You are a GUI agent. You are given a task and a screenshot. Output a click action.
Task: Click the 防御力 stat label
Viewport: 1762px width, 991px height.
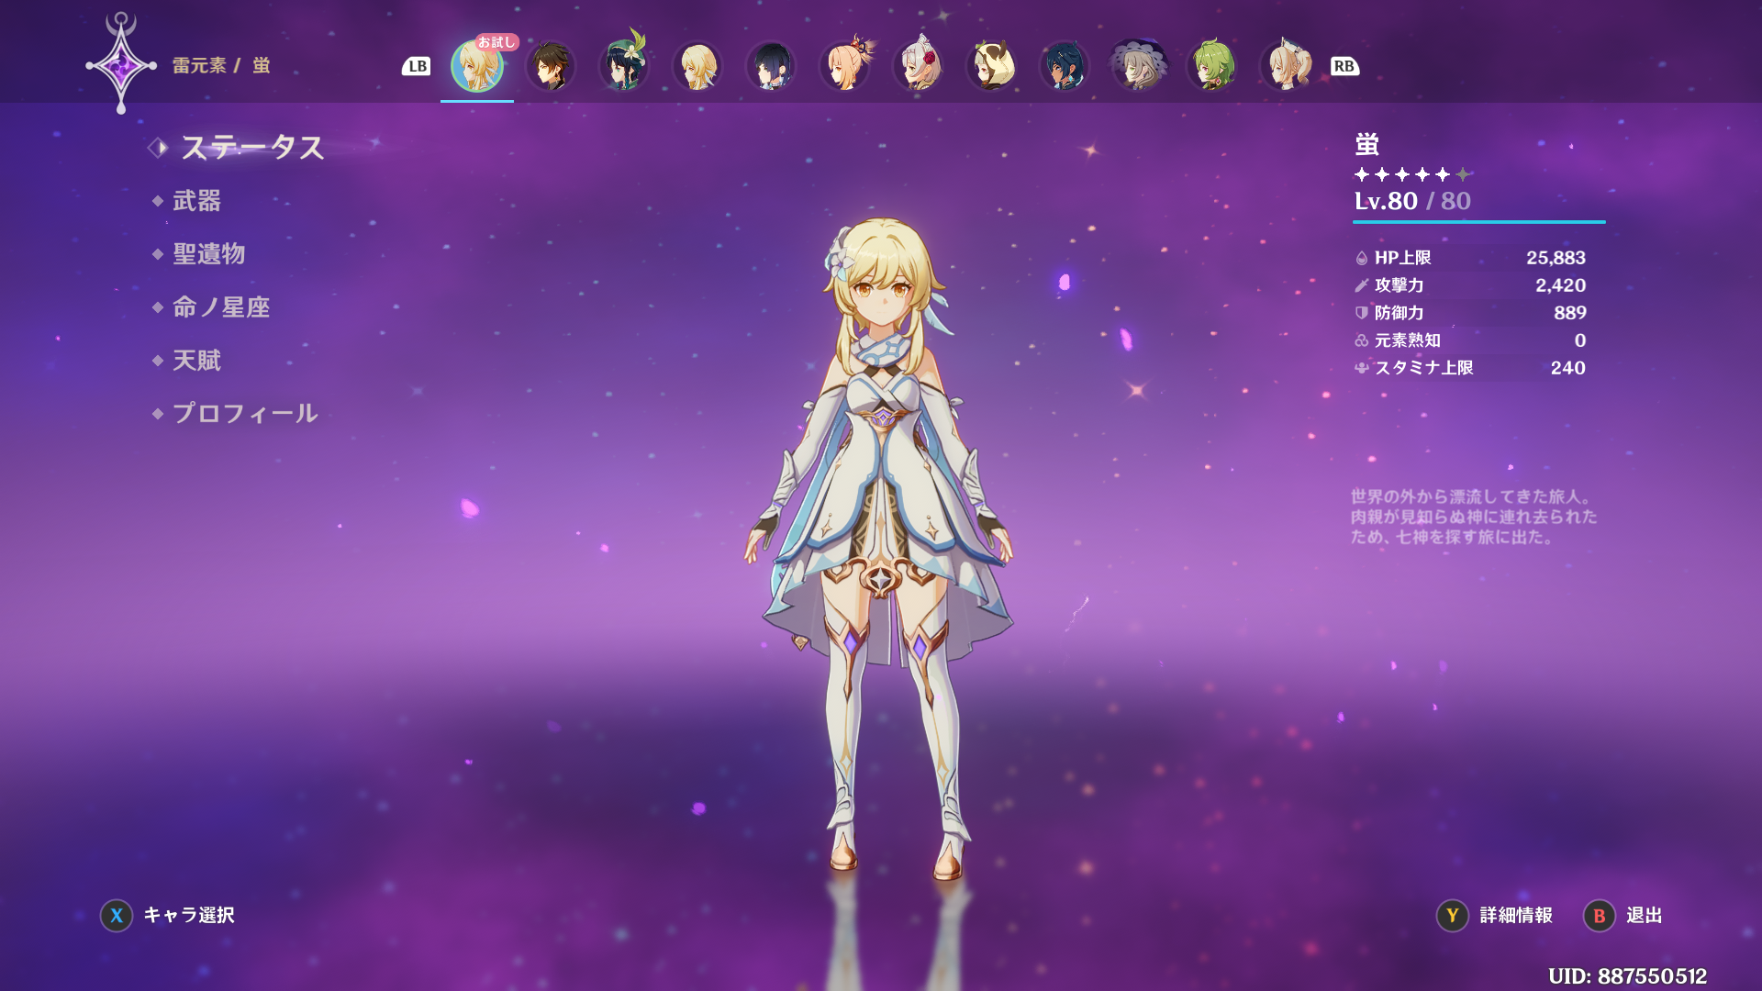(1400, 313)
